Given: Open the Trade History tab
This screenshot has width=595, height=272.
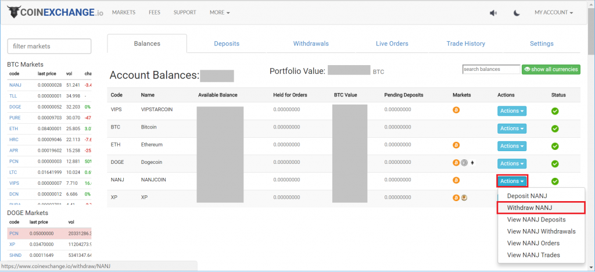Looking at the screenshot, I should pyautogui.click(x=465, y=44).
